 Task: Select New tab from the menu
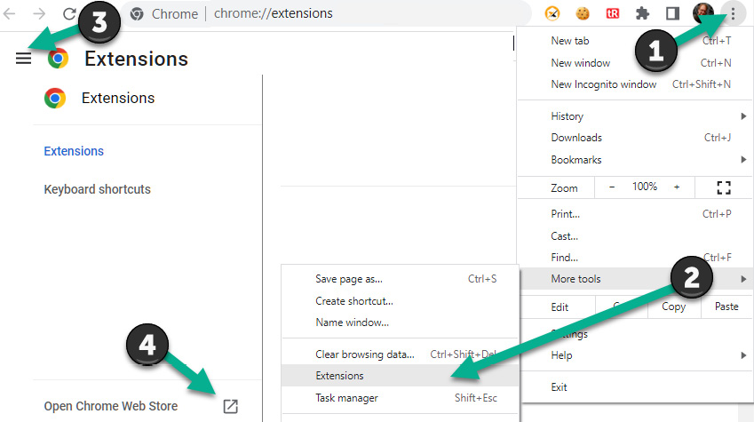[x=635, y=41]
